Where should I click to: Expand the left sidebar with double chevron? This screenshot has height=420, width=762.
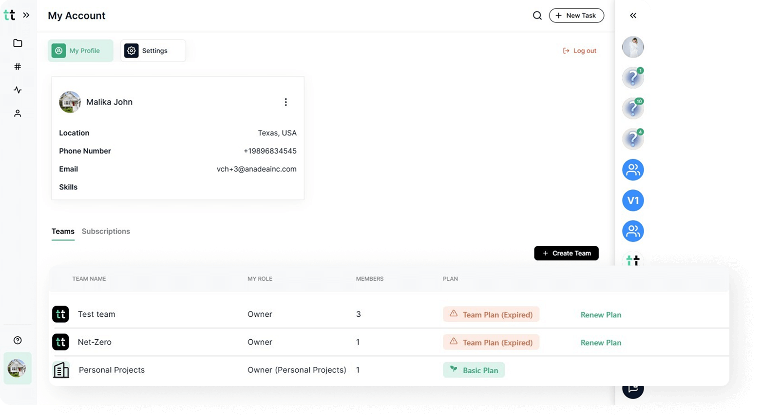[26, 16]
